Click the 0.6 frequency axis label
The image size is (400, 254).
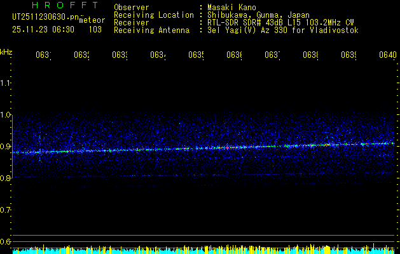pos(5,241)
